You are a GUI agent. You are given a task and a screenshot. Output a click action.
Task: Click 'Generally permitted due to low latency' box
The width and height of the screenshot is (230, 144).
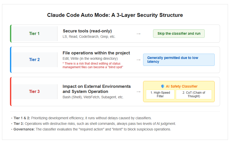pyautogui.click(x=179, y=60)
